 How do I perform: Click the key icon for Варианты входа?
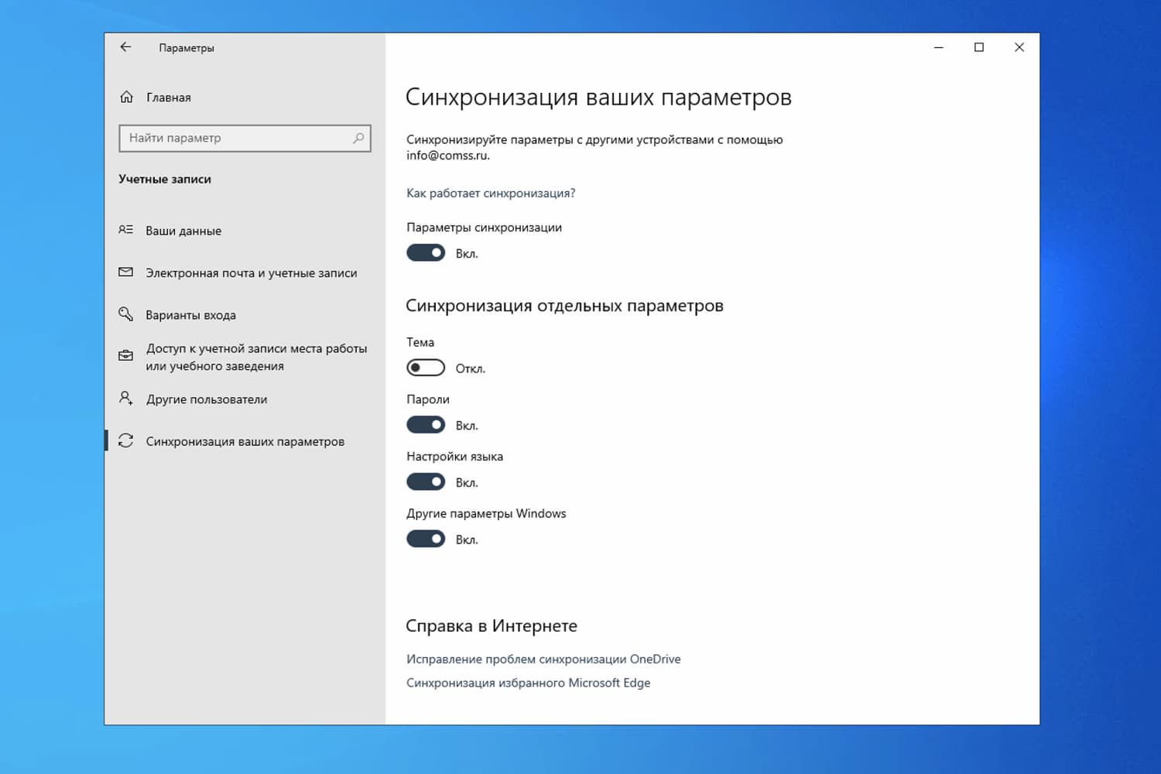pos(125,314)
